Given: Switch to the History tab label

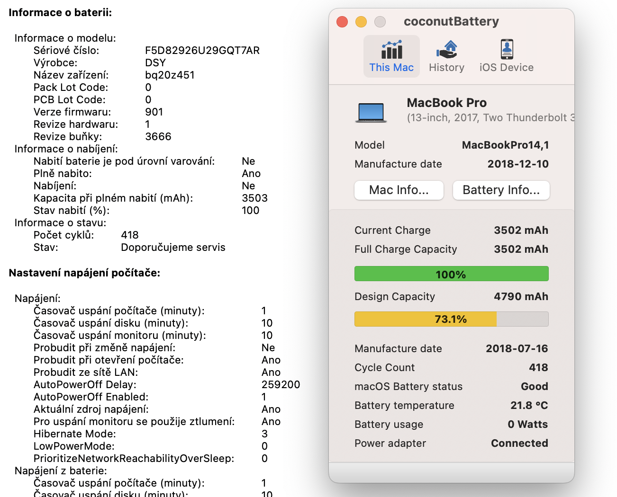Looking at the screenshot, I should point(446,68).
